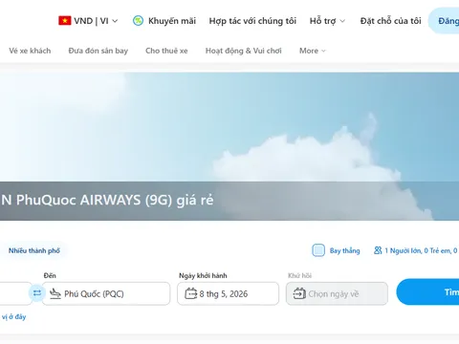Screen dimensions: 459x344
Task: Click the PhuQuoc AIRWAYS (9G) giá rẻ heading
Action: point(107,200)
